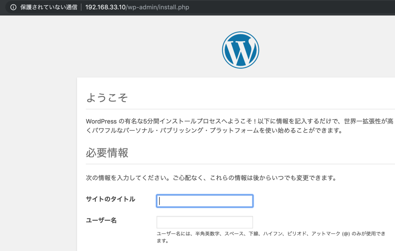This screenshot has height=251, width=395.
Task: Click the site information icon in address bar
Action: 13,7
